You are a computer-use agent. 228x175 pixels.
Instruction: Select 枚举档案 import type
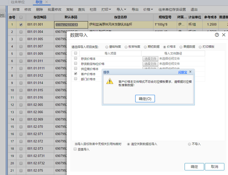[x=126, y=47]
